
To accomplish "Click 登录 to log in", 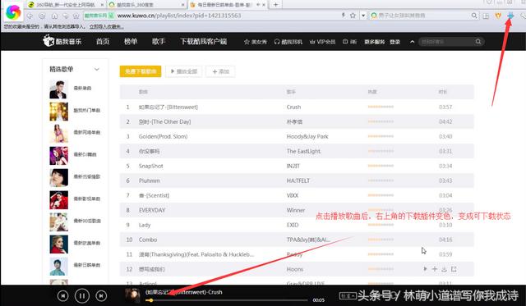I will click(x=394, y=42).
